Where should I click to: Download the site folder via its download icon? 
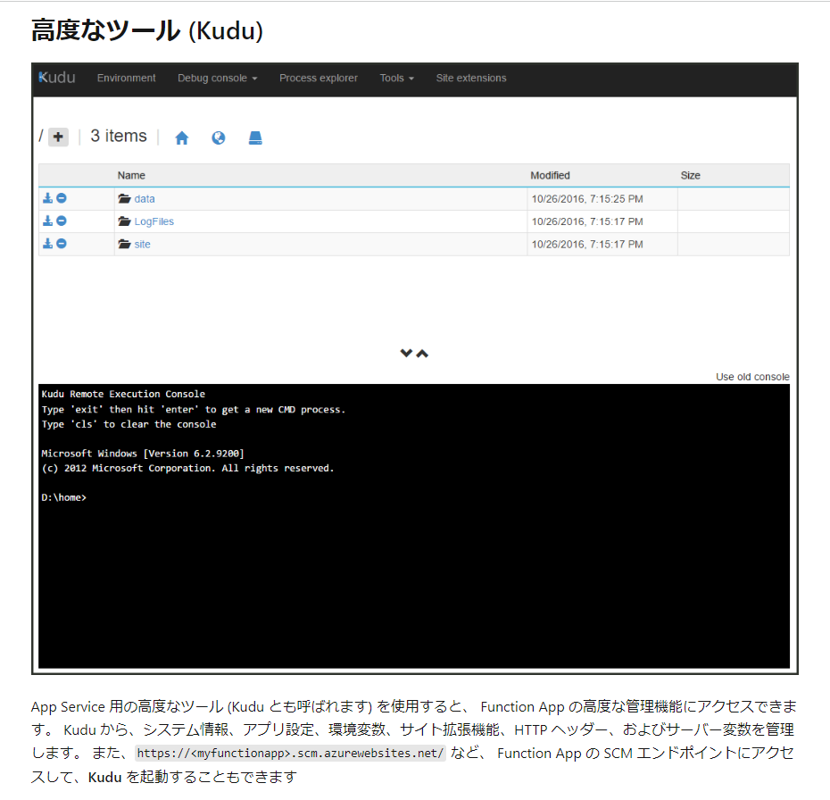click(46, 244)
